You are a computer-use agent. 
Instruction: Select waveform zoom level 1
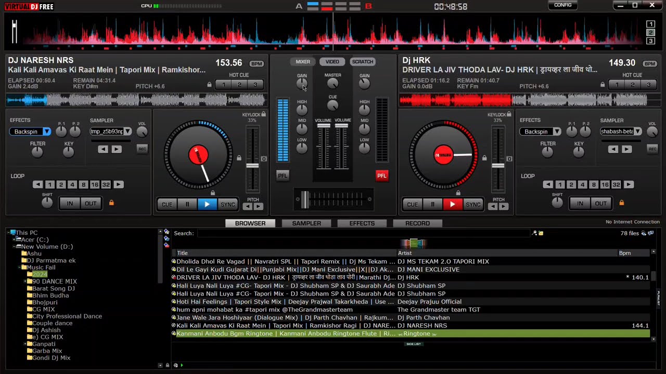pyautogui.click(x=650, y=24)
